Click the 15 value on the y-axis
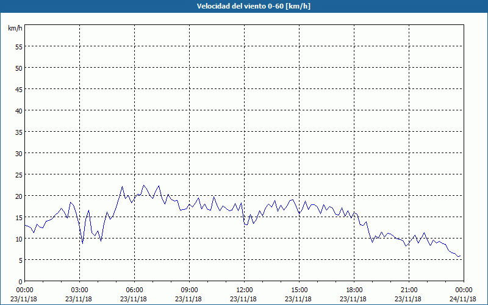Viewport: 488px width, 305px height. [19, 218]
